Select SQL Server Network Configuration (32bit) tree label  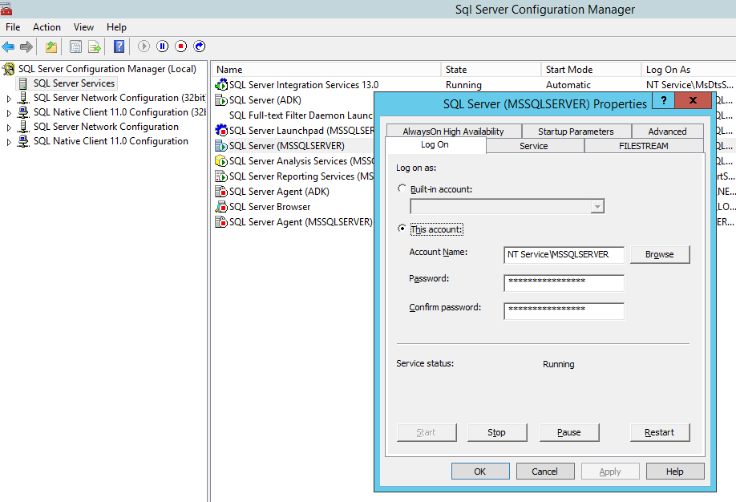[x=119, y=98]
